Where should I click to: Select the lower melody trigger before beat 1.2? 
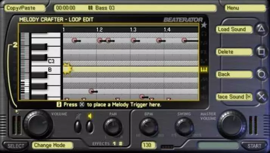pyautogui.click(x=93, y=91)
